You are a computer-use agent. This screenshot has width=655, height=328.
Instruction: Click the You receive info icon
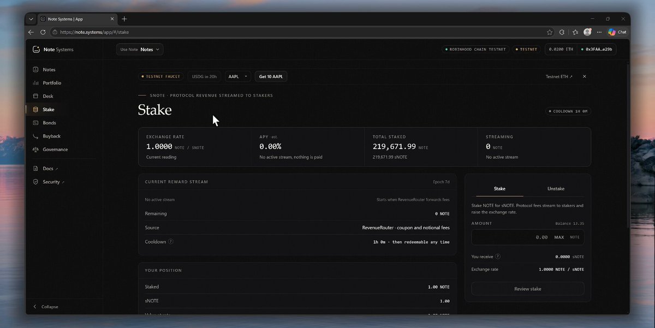click(x=498, y=257)
